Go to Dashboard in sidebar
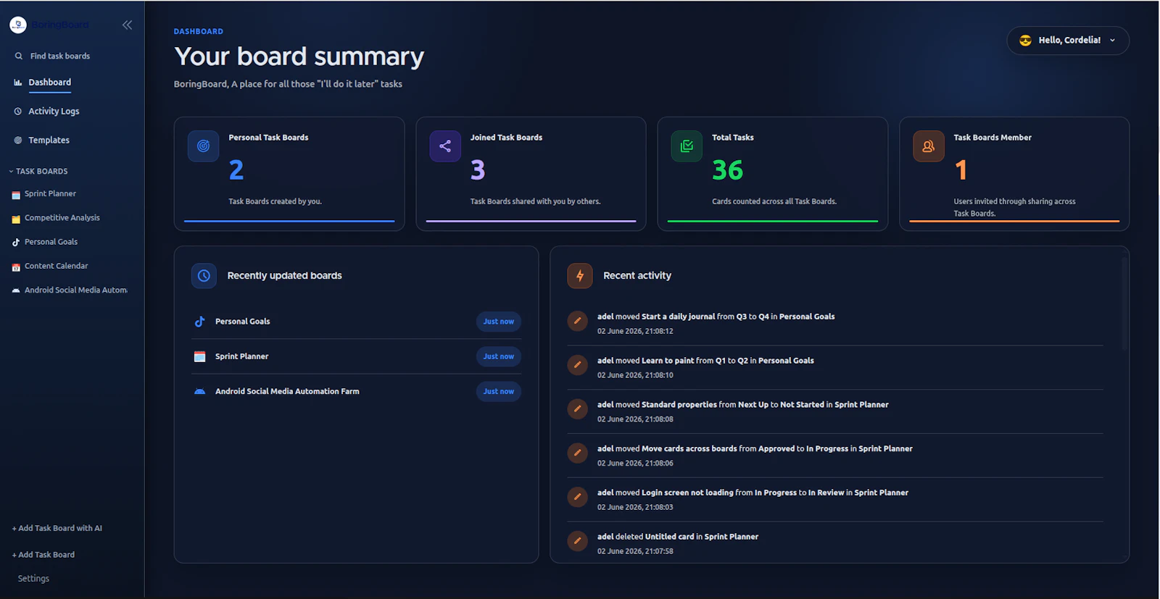Viewport: 1160px width, 599px height. point(50,83)
